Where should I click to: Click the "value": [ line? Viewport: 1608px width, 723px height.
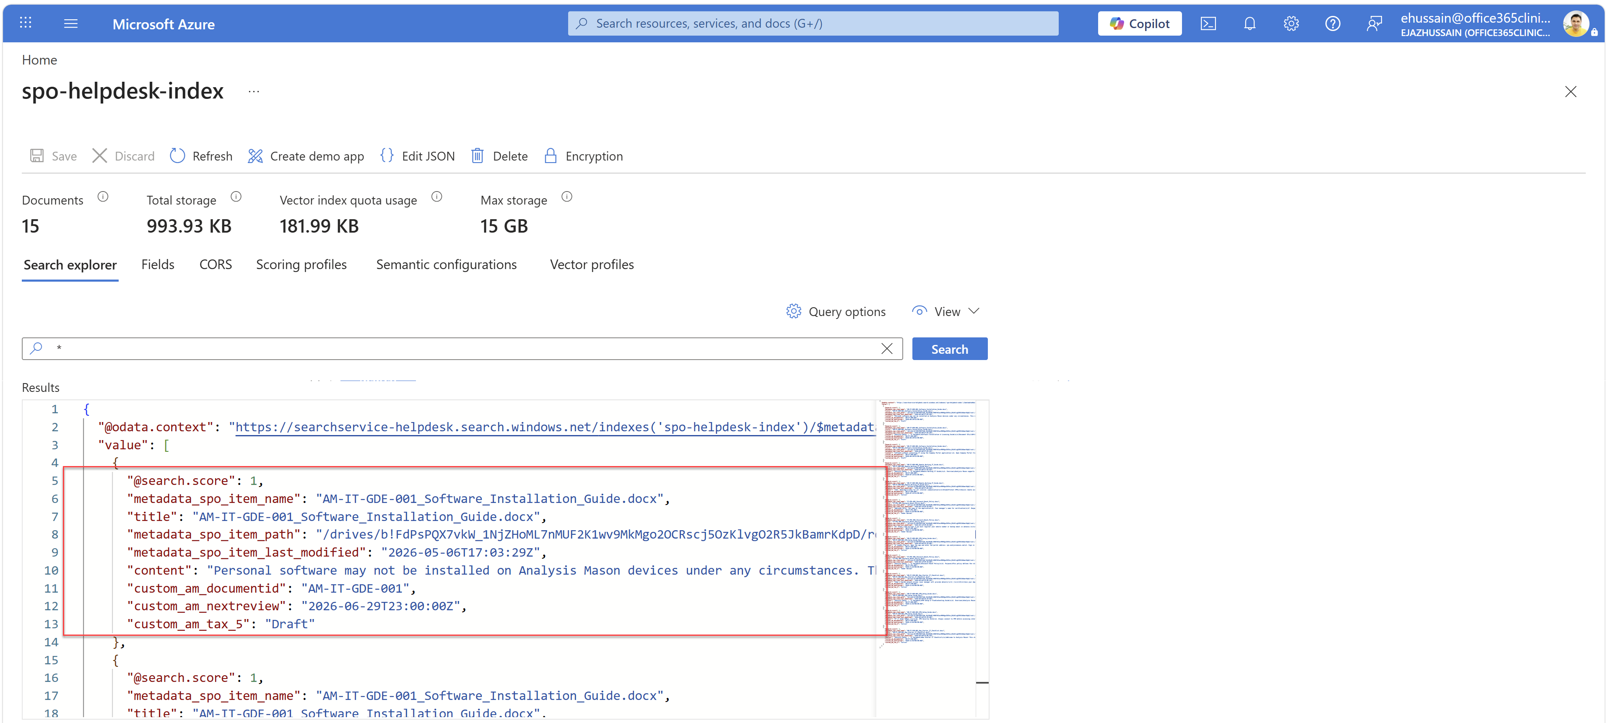click(134, 446)
